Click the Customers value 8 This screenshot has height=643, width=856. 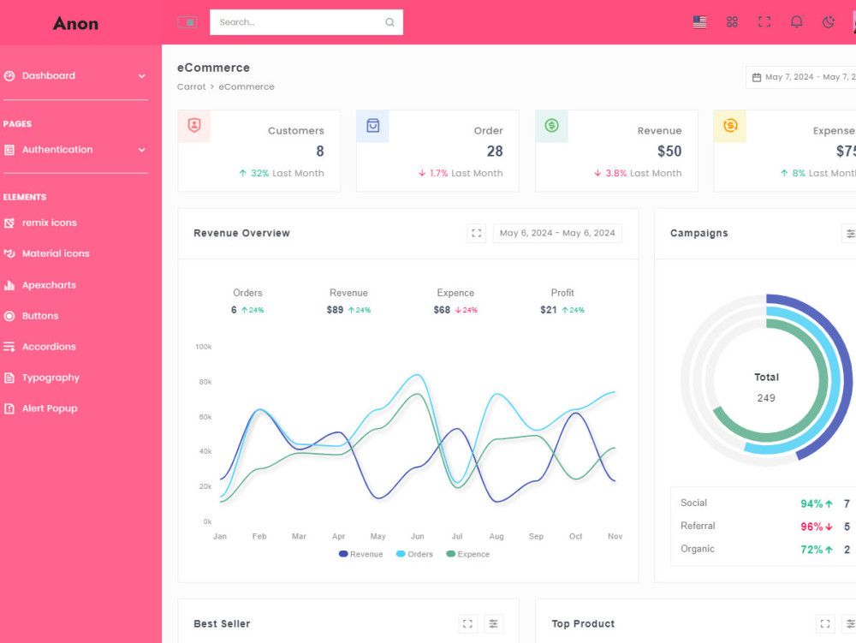(320, 152)
